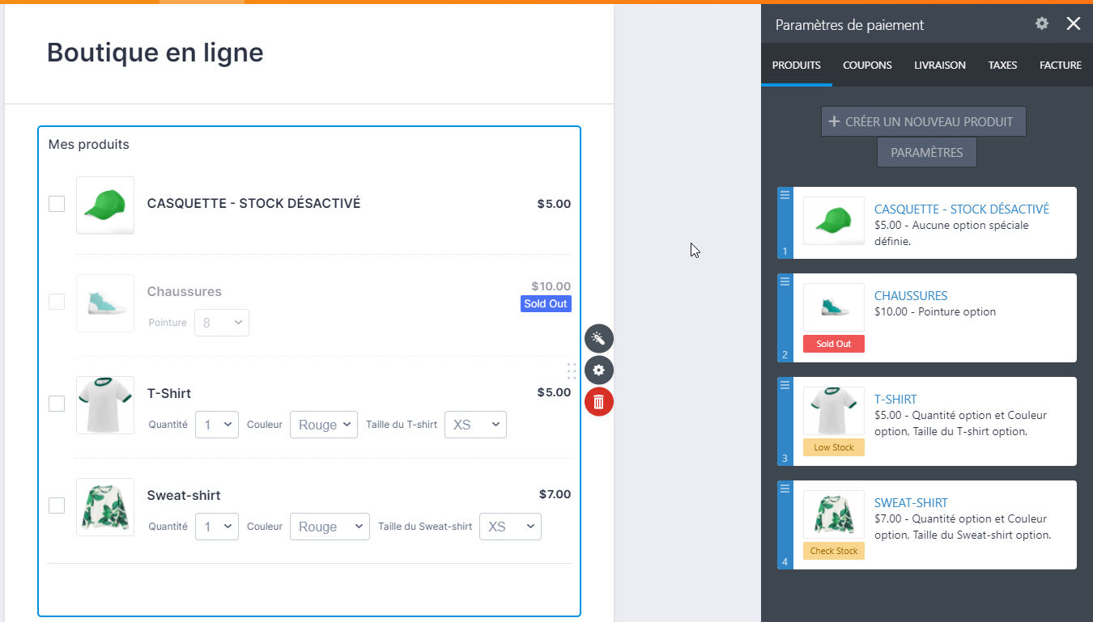Click the T-Shirt product card drag handle
The image size is (1093, 622).
[x=785, y=385]
